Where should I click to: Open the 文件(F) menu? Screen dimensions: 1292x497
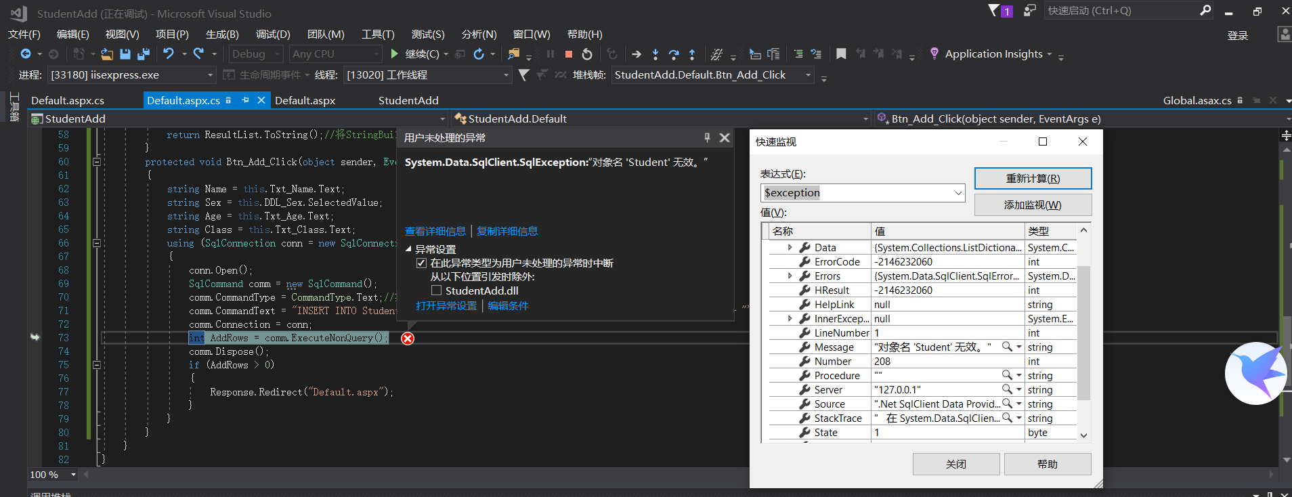point(24,35)
